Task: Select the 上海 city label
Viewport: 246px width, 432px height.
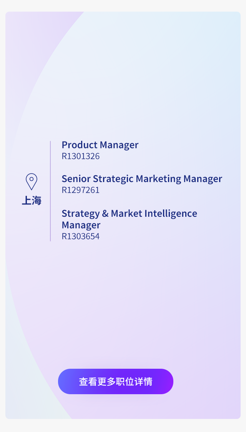Action: (31, 201)
